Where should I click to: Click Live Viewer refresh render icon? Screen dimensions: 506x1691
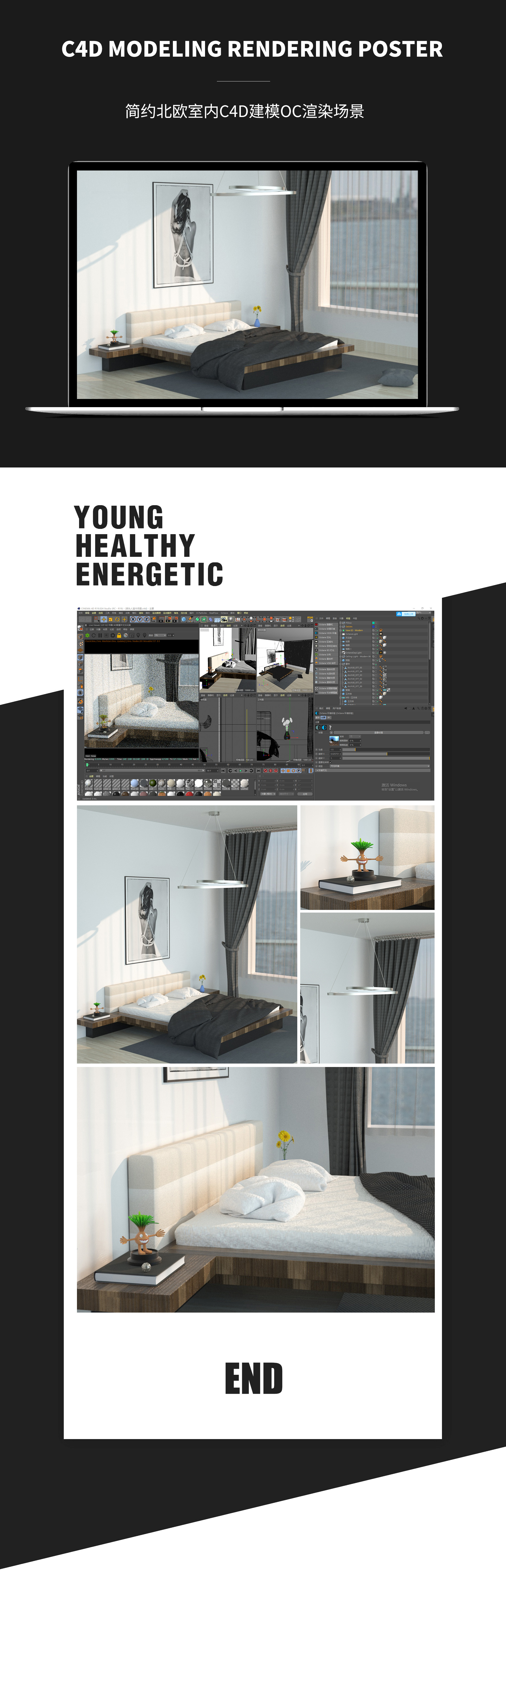(x=94, y=635)
